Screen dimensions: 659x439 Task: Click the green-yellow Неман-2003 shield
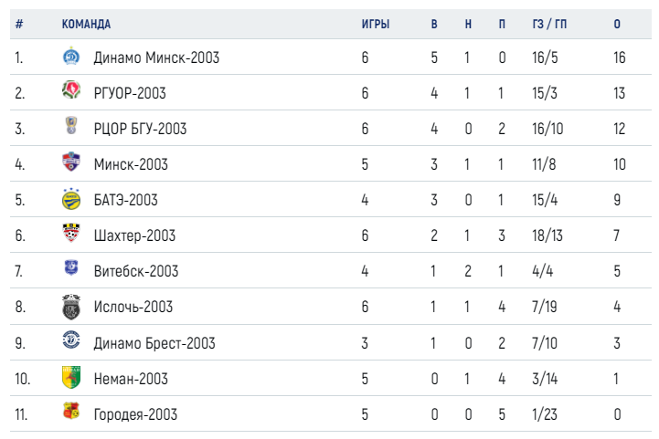[71, 377]
